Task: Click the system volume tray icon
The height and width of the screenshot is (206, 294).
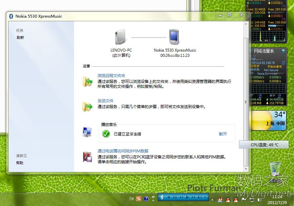Action: tap(259, 200)
